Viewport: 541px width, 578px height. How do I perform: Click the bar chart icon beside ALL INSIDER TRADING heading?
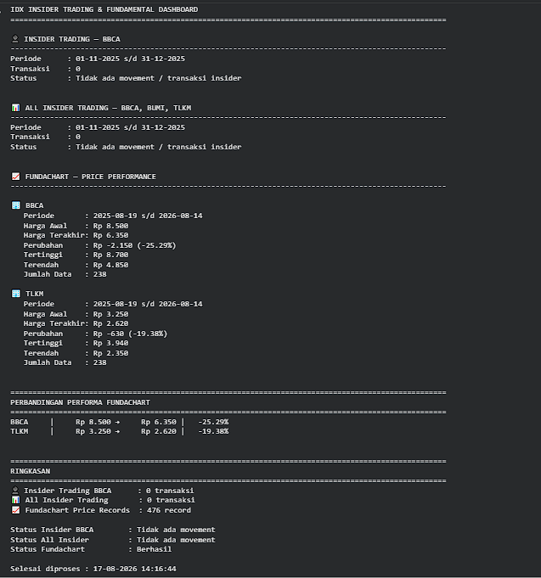(15, 108)
